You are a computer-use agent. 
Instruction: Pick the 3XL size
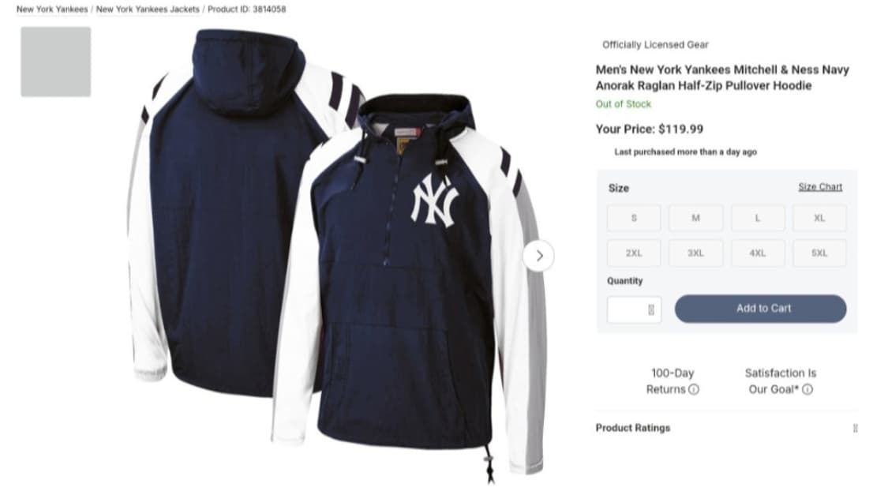click(695, 253)
